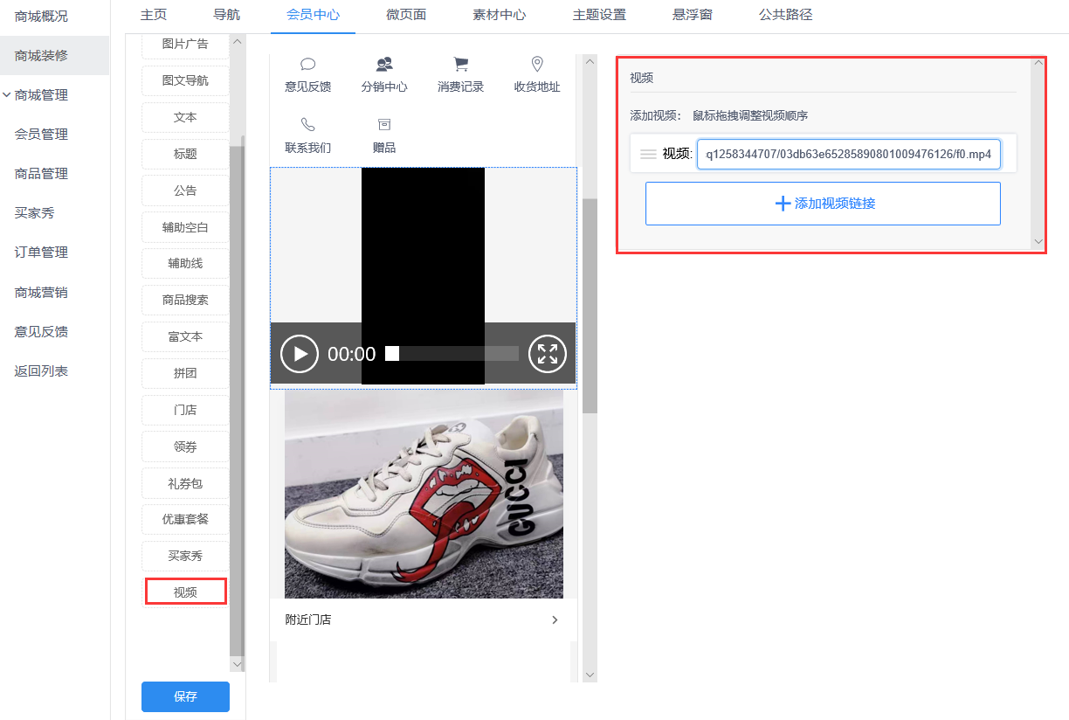Screen dimensions: 1069x720
Task: Click the 添加视频链接 button
Action: tap(823, 204)
